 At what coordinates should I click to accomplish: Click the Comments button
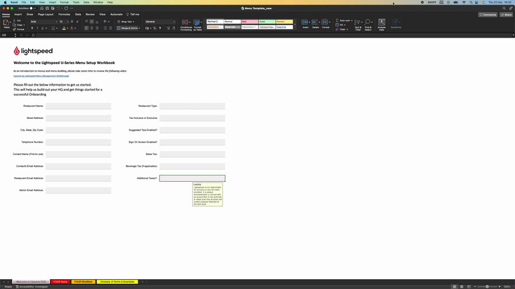[488, 15]
